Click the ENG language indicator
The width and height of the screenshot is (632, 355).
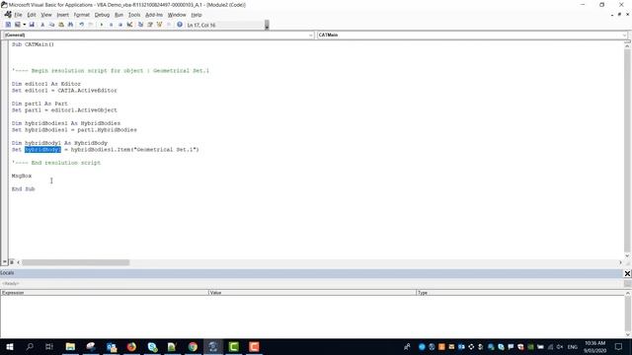coord(573,347)
